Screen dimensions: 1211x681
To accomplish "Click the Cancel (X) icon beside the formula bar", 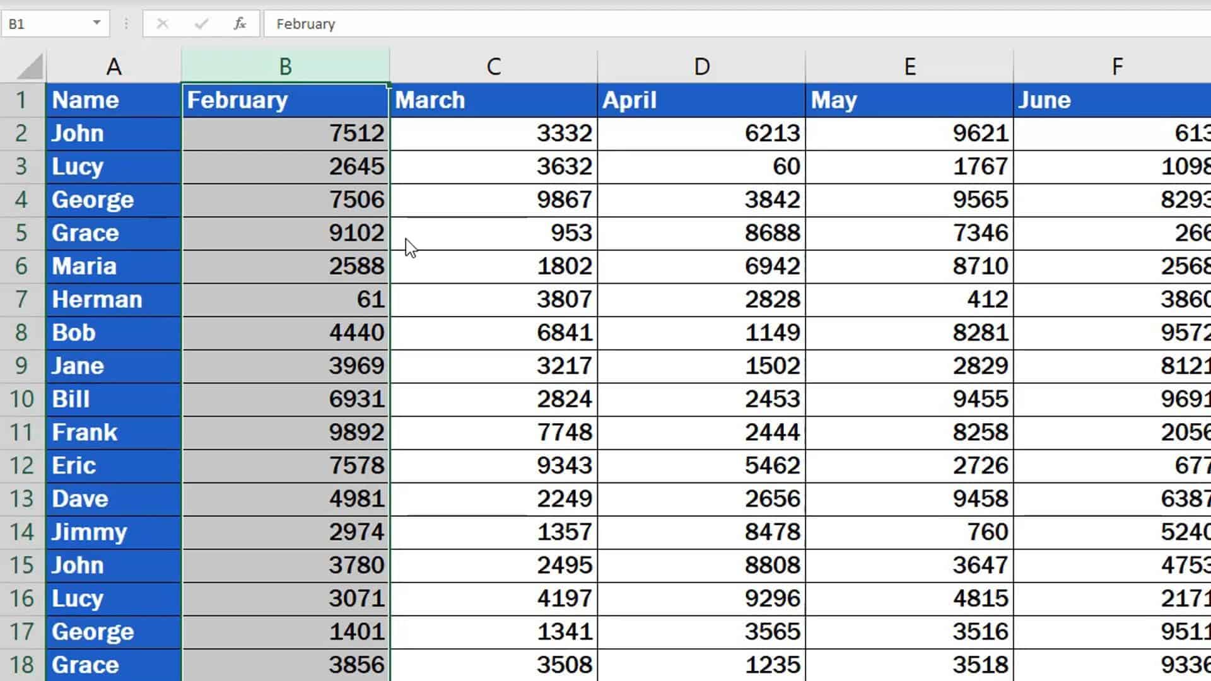I will click(x=163, y=24).
